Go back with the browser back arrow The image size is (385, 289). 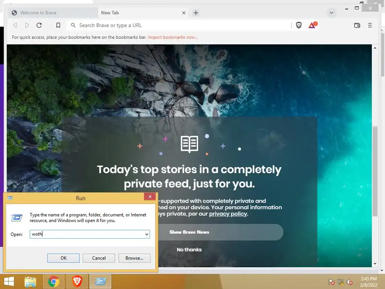[x=15, y=25]
